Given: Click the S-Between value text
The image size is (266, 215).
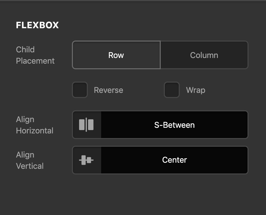Looking at the screenshot, I should click(174, 125).
